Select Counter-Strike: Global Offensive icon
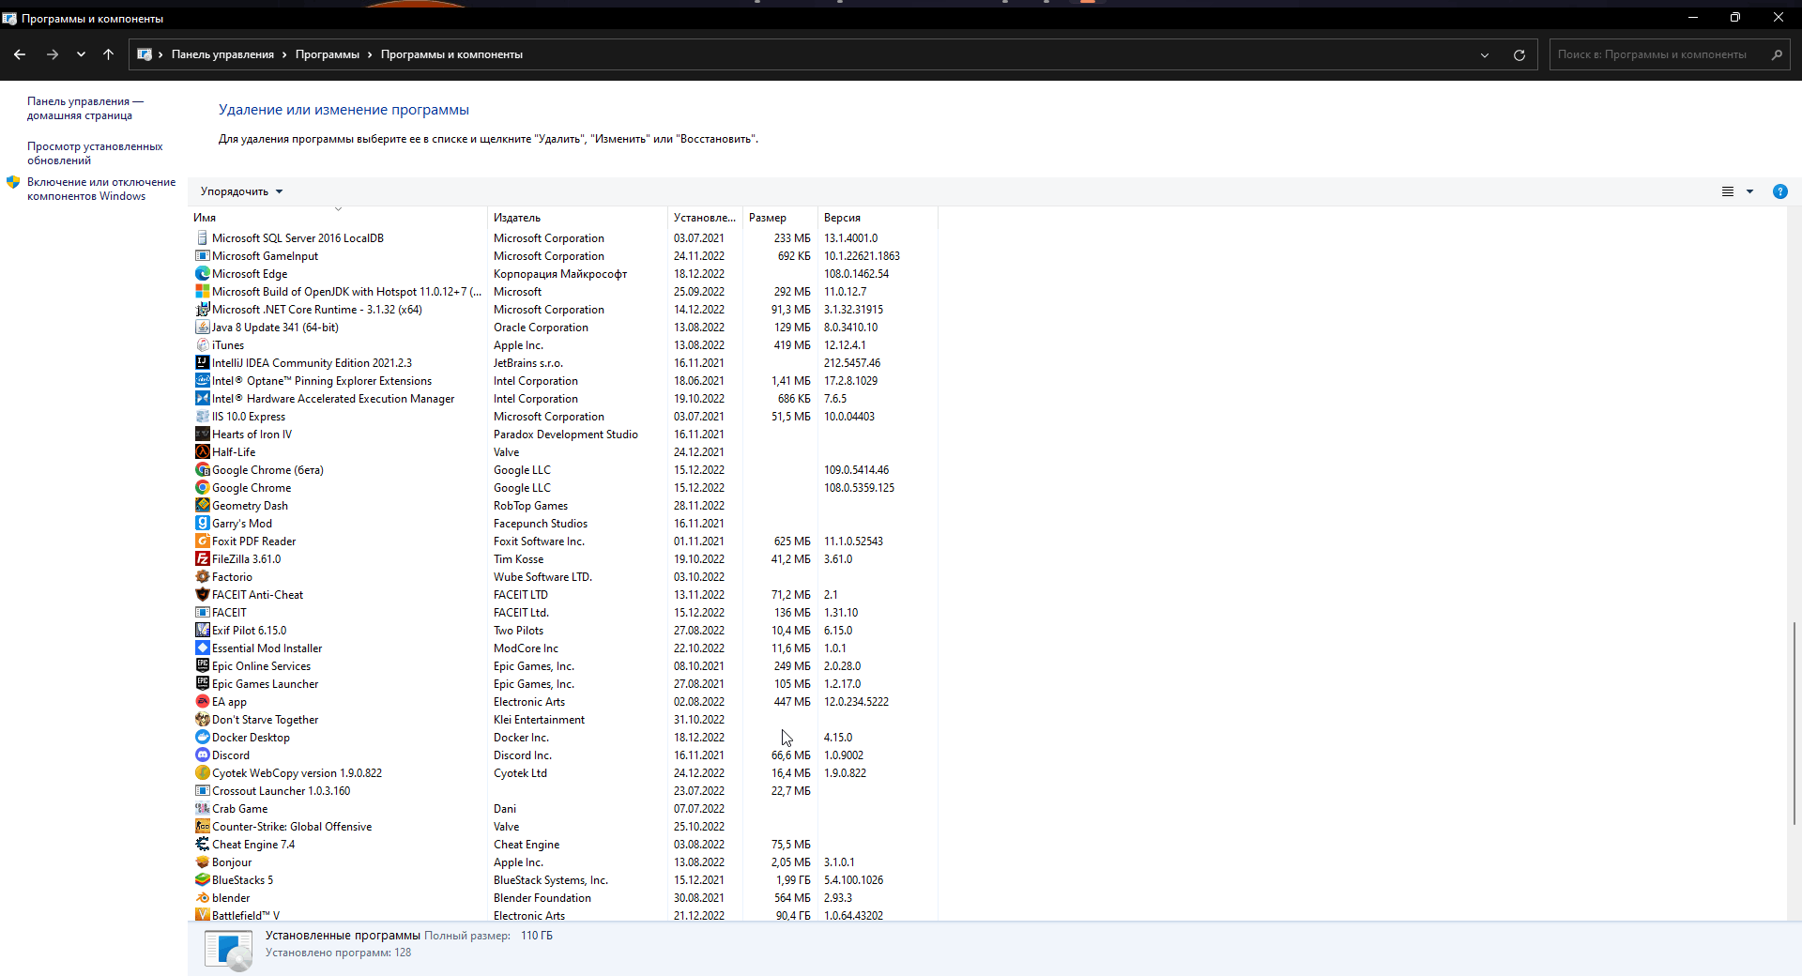 pyautogui.click(x=202, y=827)
